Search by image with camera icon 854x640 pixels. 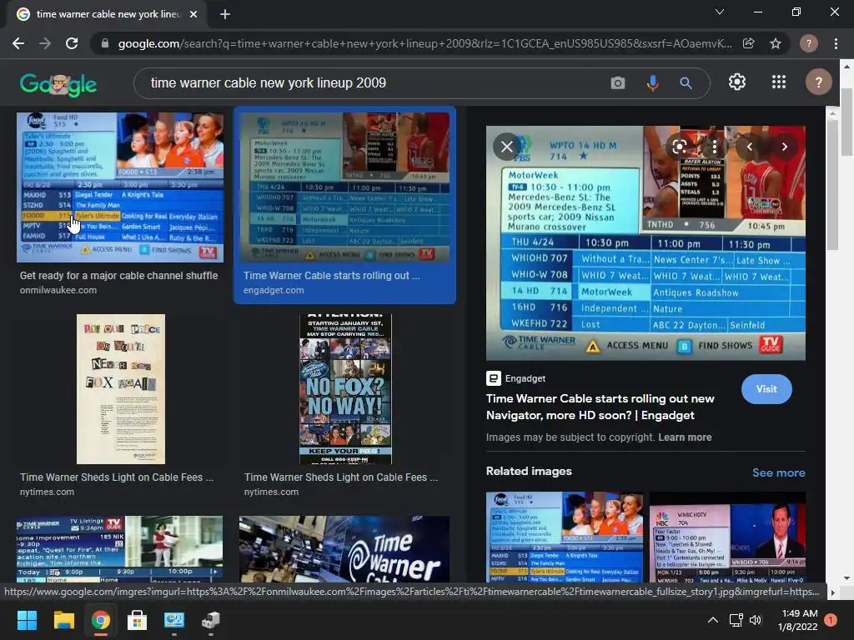618,82
